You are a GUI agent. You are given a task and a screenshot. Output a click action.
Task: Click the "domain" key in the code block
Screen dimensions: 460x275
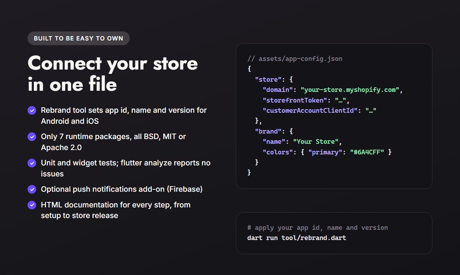278,90
